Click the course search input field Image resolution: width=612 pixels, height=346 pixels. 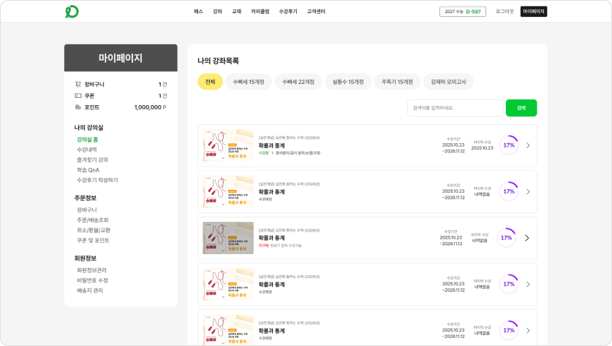(x=454, y=108)
